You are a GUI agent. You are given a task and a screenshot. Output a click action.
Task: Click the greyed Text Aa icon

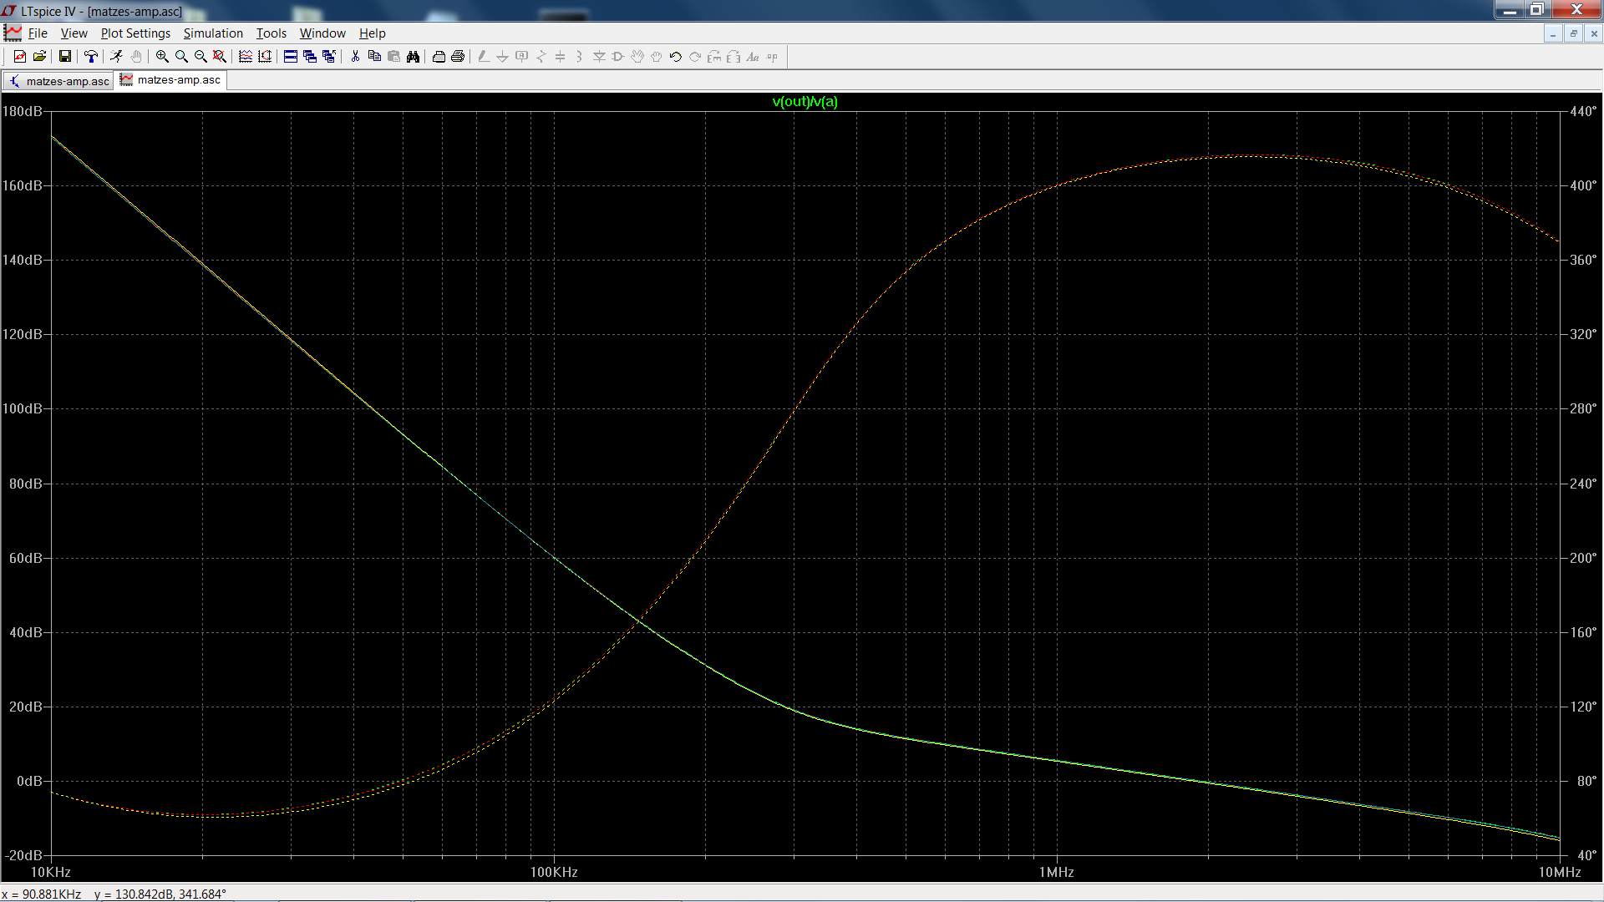pos(753,57)
